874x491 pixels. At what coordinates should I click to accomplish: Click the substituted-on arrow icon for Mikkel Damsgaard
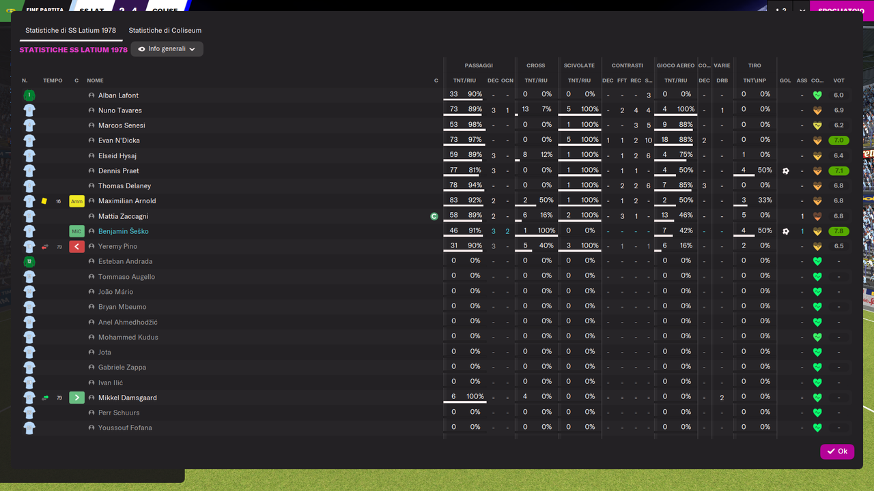(x=45, y=398)
